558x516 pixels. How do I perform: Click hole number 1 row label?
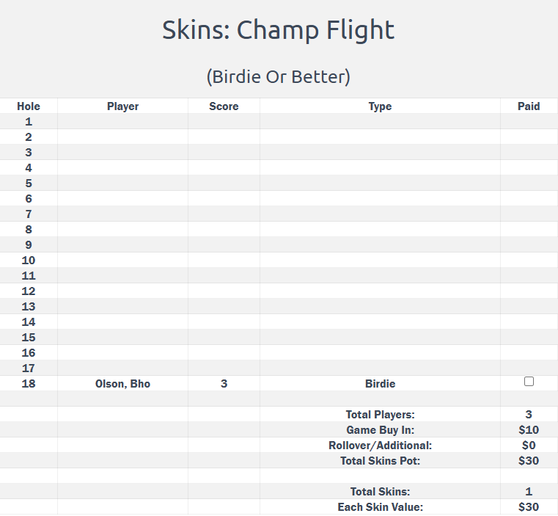[29, 122]
